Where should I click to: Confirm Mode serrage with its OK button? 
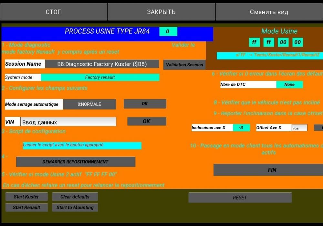pos(145,104)
